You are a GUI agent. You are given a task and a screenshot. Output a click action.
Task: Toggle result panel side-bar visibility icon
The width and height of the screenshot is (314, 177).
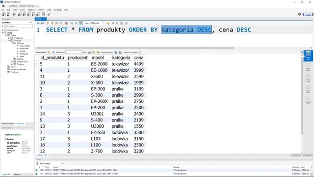point(301,52)
